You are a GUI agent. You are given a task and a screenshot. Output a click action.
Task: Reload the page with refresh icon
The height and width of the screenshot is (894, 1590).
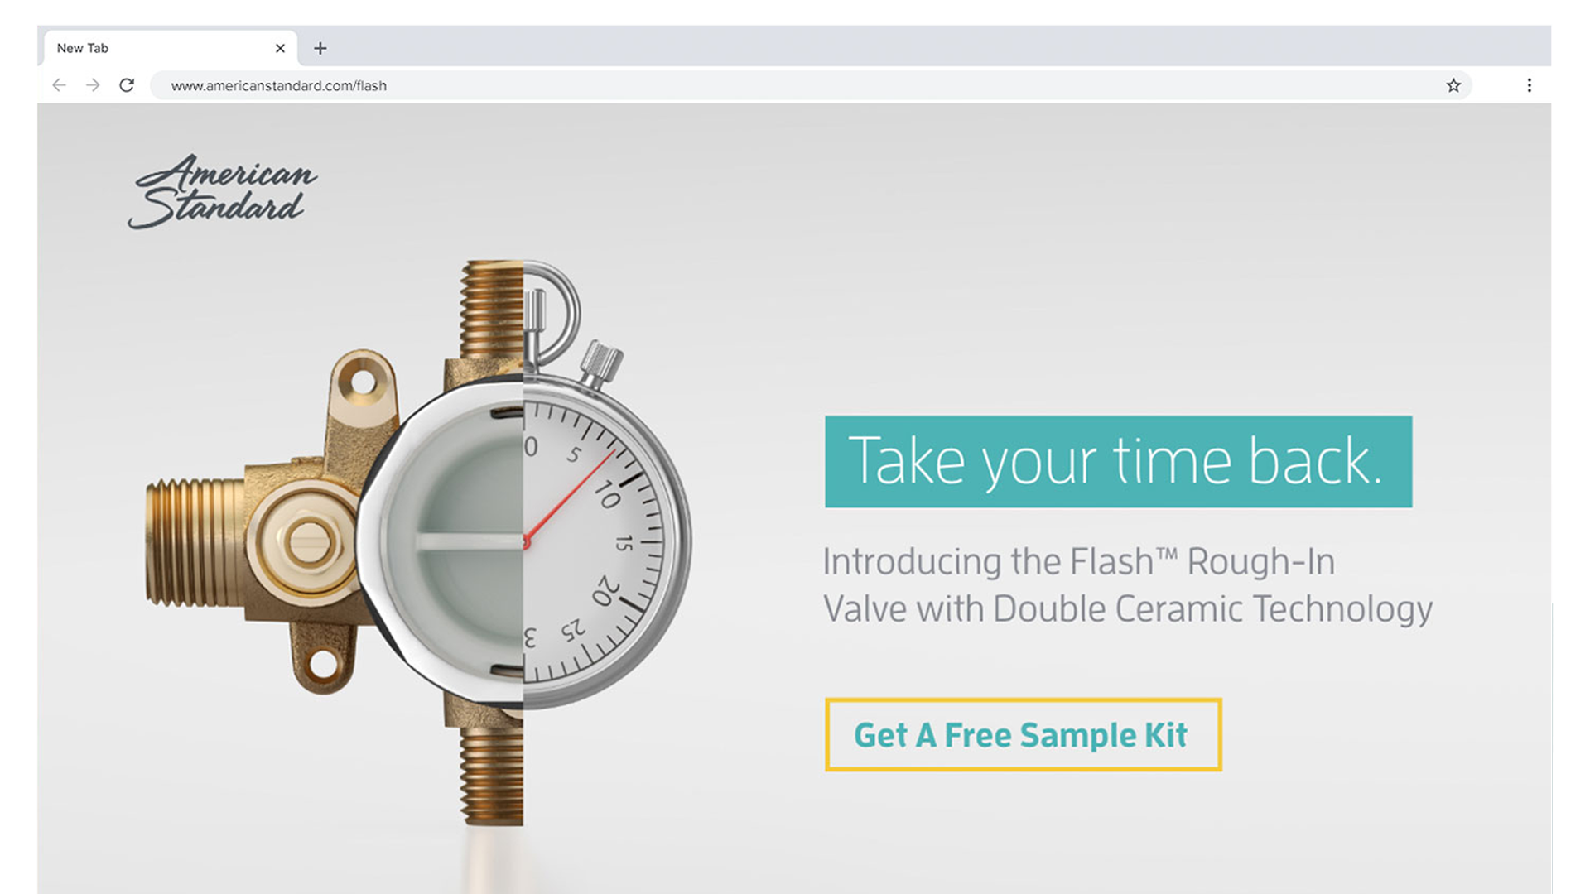click(x=127, y=85)
